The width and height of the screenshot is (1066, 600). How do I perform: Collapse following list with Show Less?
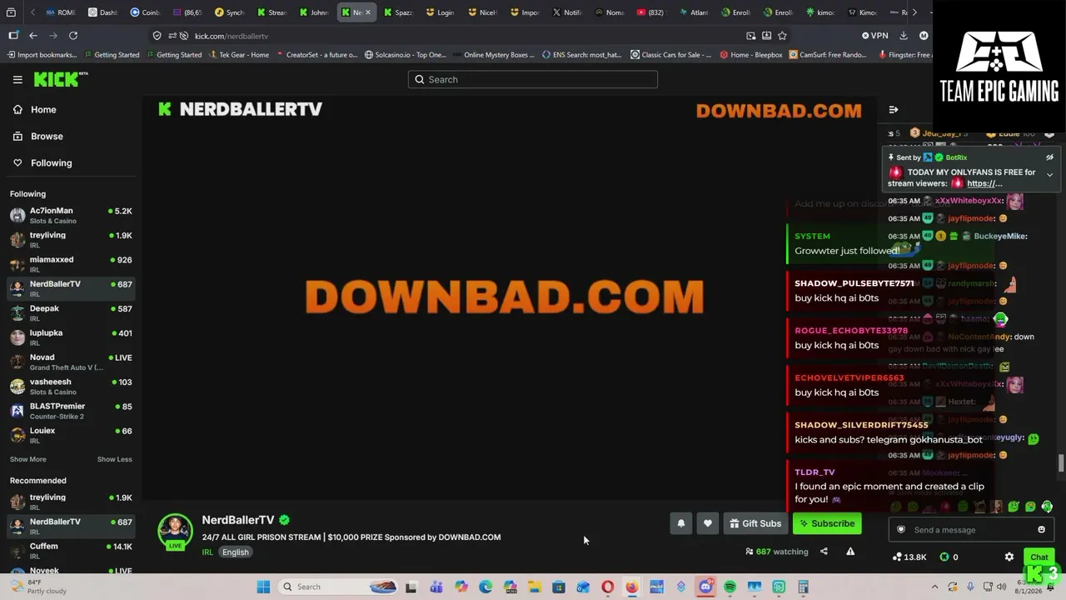point(114,459)
